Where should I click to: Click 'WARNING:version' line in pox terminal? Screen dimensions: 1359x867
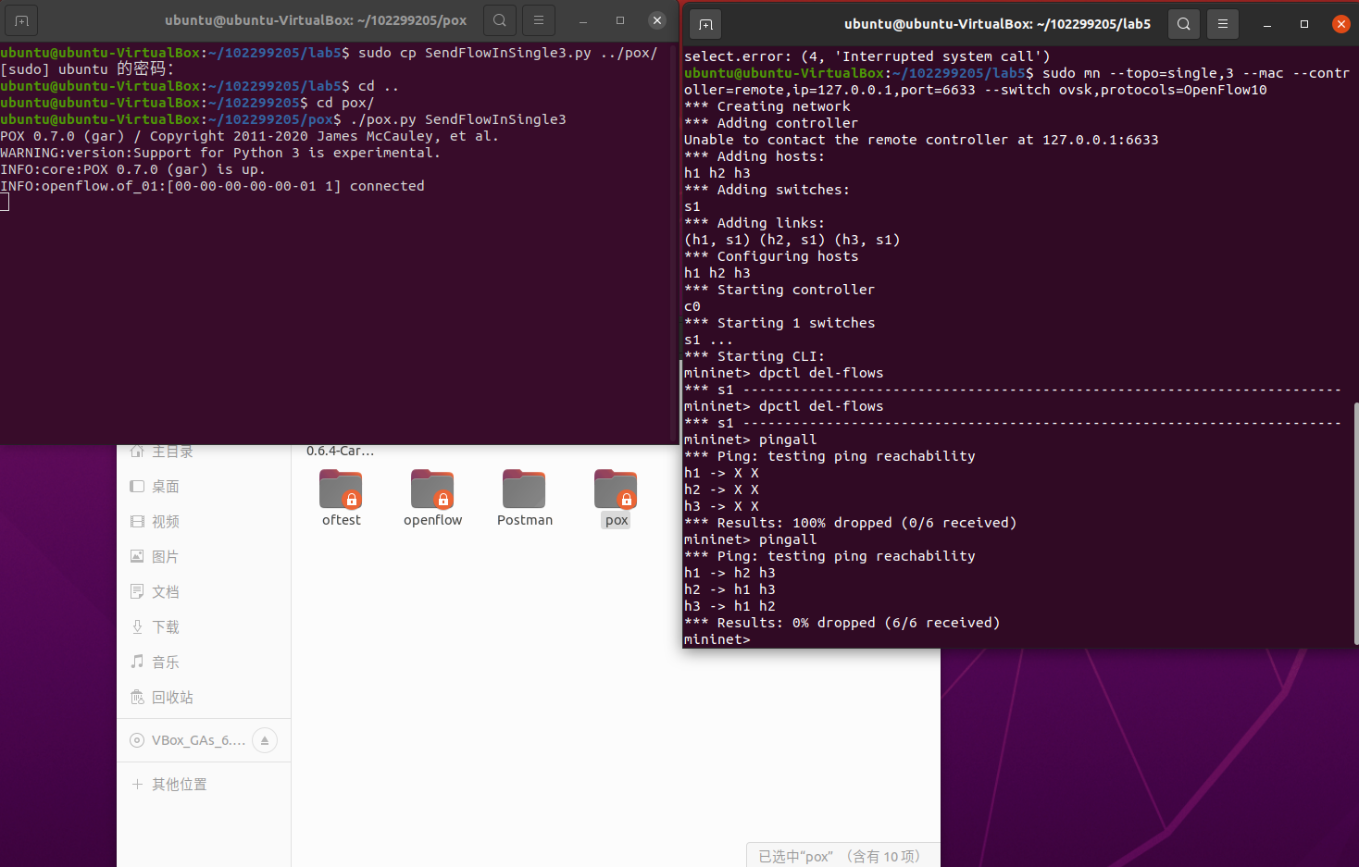click(x=220, y=153)
